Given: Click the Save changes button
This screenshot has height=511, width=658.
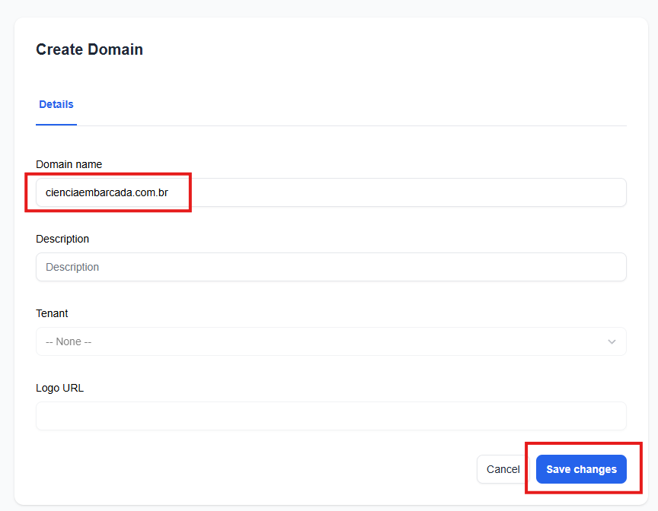Looking at the screenshot, I should [581, 469].
